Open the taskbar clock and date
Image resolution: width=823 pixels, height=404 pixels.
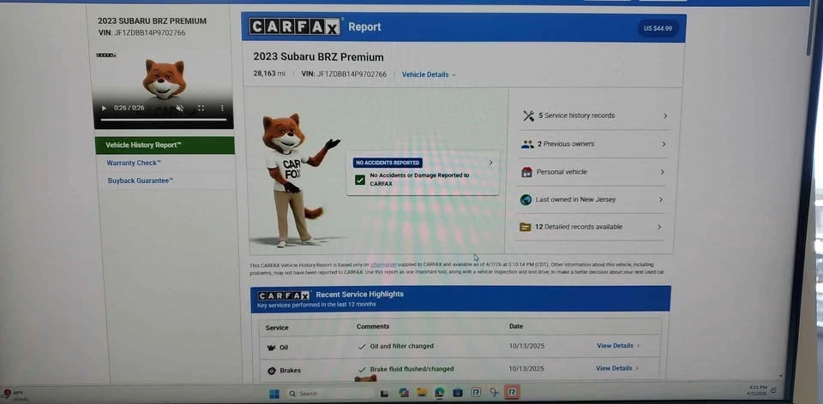tap(757, 389)
